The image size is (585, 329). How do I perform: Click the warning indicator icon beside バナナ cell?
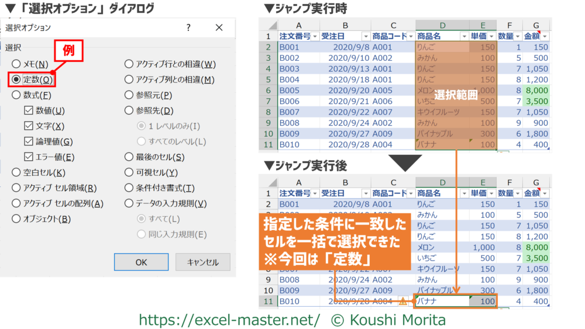(x=402, y=302)
